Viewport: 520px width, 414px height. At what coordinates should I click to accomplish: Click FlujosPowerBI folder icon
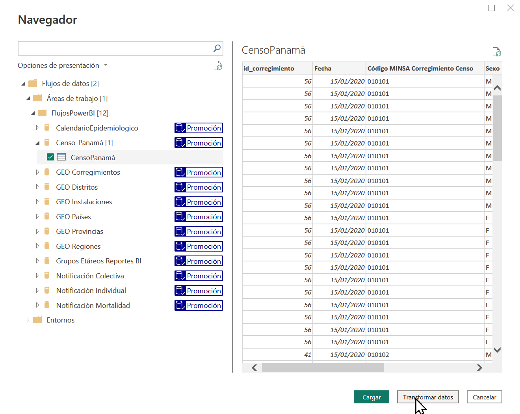[x=42, y=113]
